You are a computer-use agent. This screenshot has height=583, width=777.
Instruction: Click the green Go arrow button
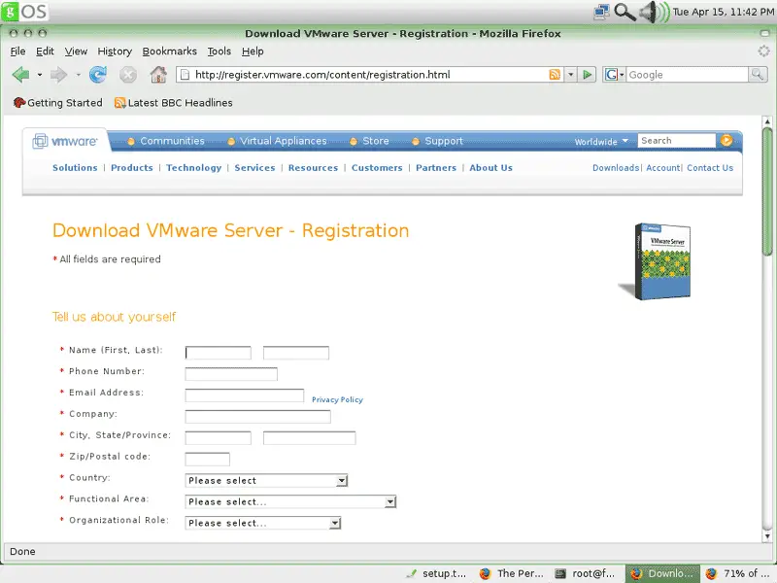pos(588,75)
